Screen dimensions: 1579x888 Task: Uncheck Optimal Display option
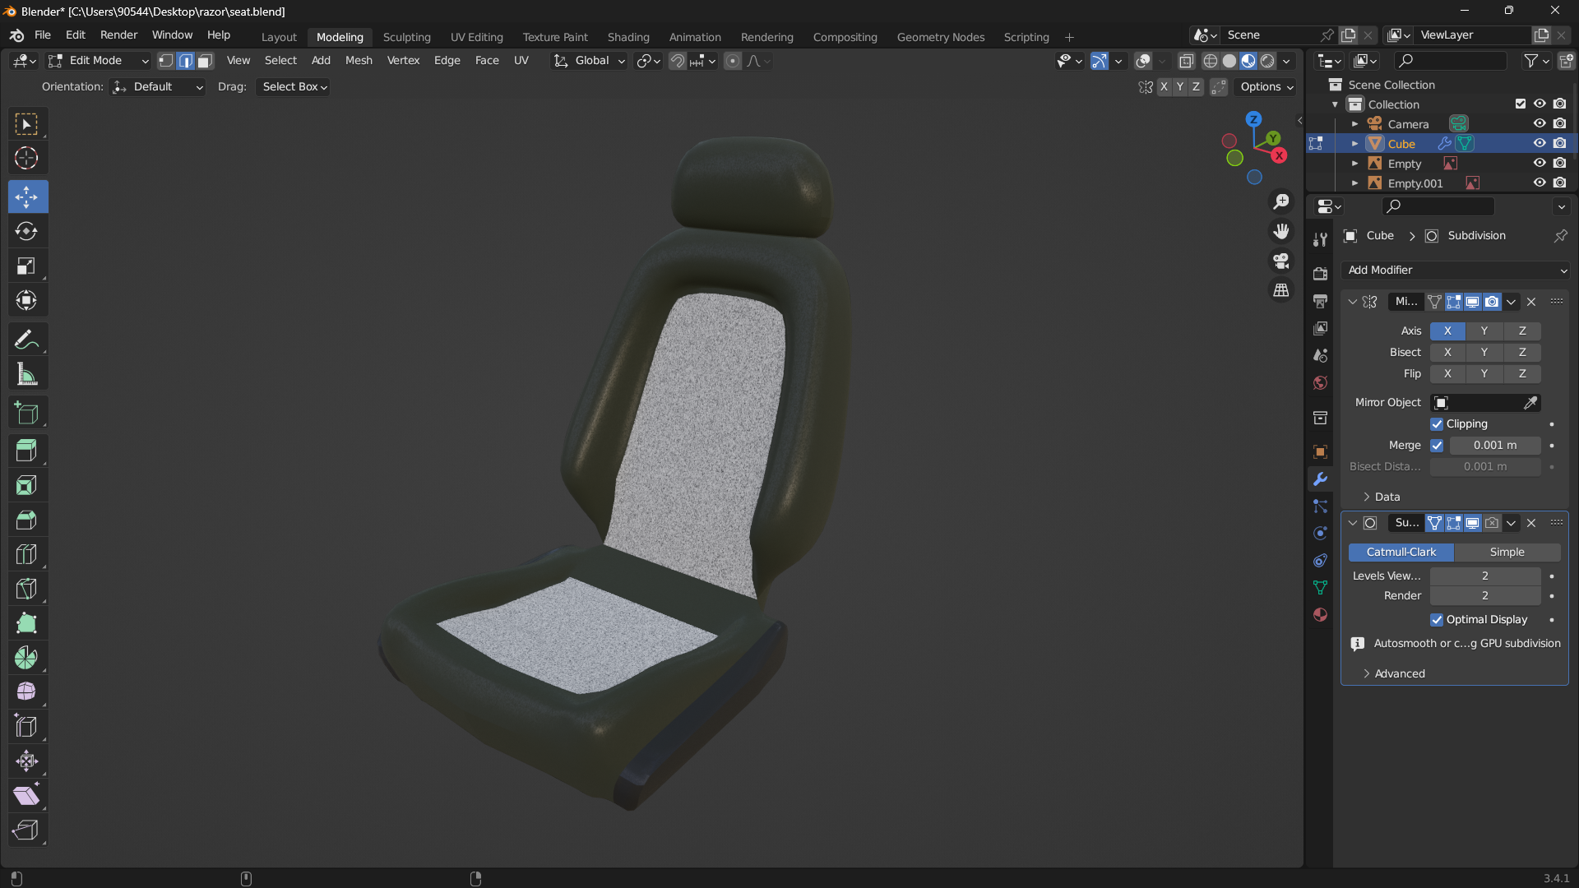1437,620
